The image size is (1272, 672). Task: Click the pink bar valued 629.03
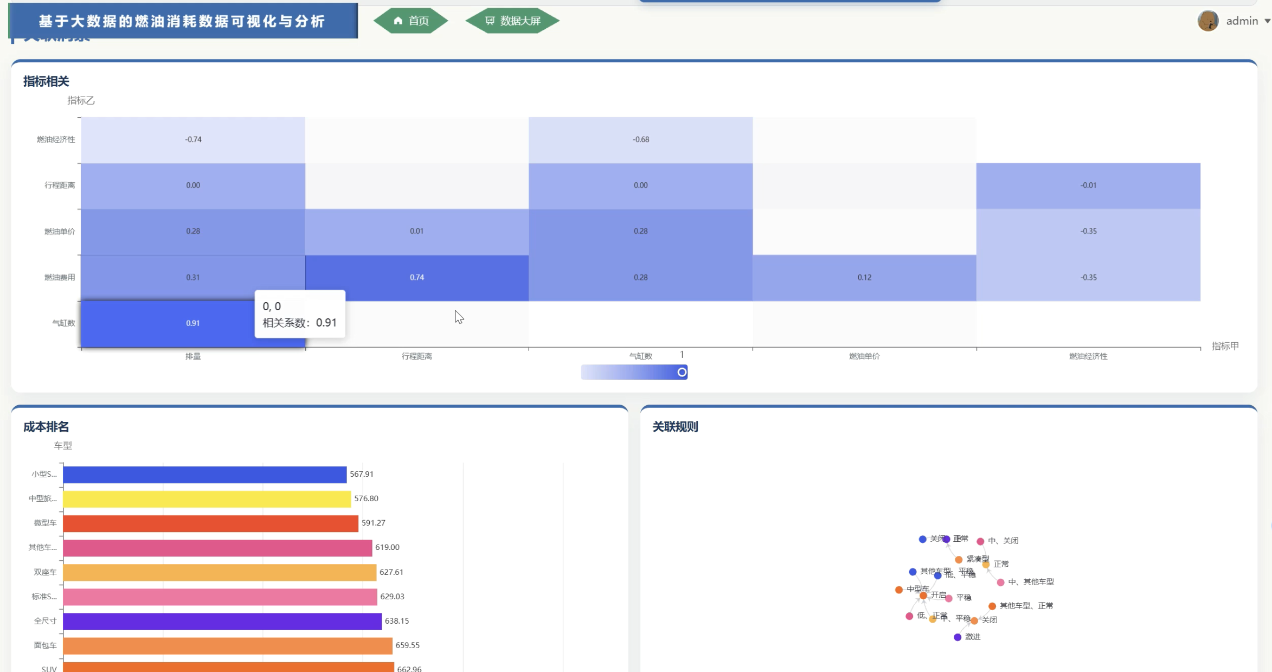(x=220, y=597)
